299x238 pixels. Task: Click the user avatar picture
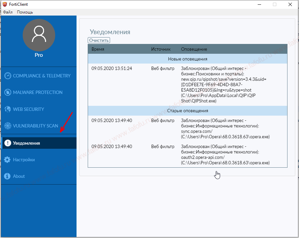[39, 35]
